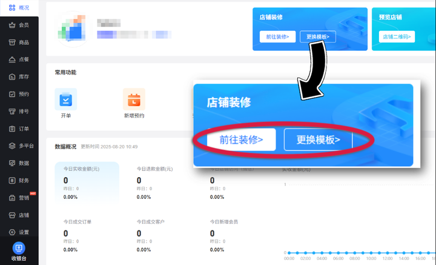This screenshot has height=265, width=436.
Task: Open the 营销 marketing section
Action: [19, 198]
